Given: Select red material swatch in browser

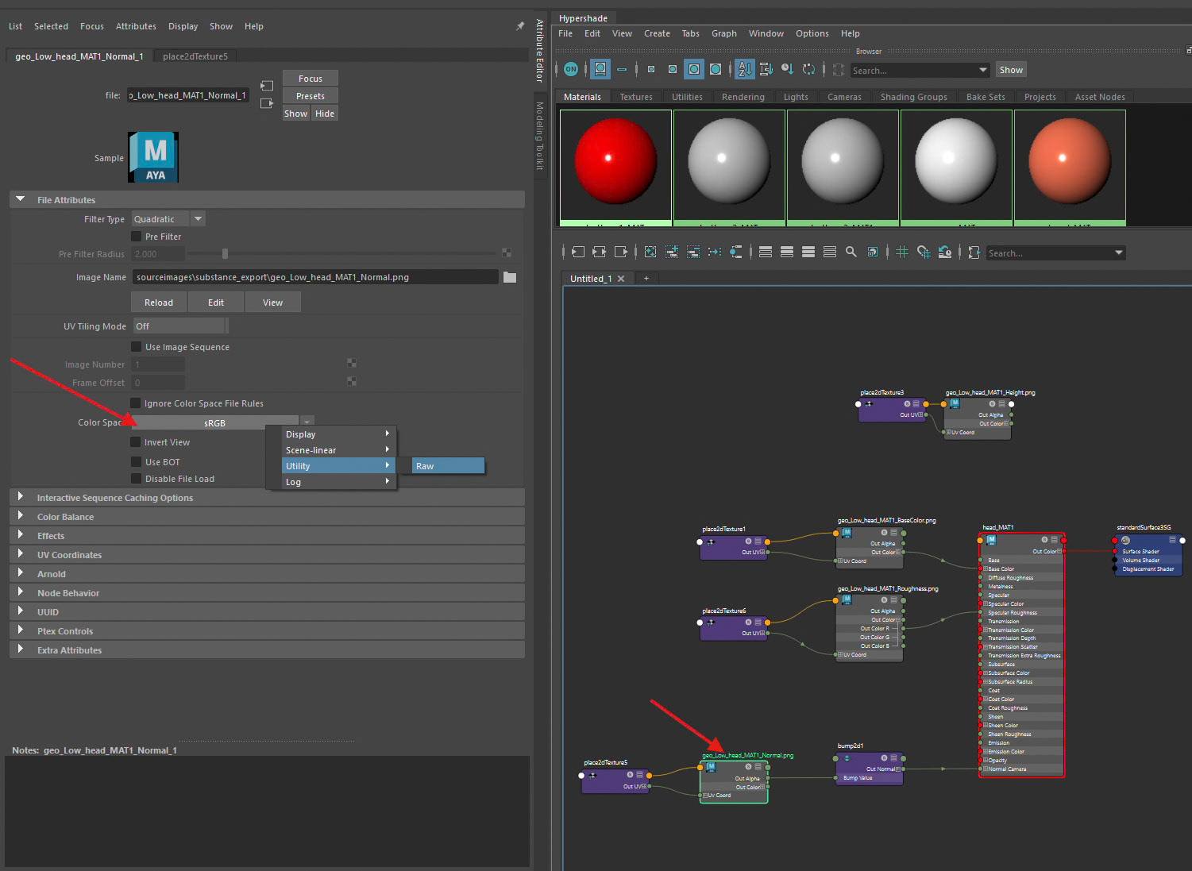Looking at the screenshot, I should (615, 168).
